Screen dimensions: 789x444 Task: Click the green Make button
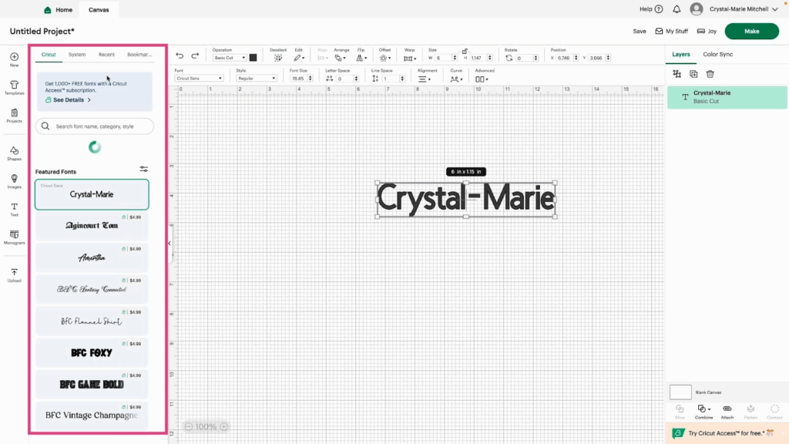pos(752,31)
